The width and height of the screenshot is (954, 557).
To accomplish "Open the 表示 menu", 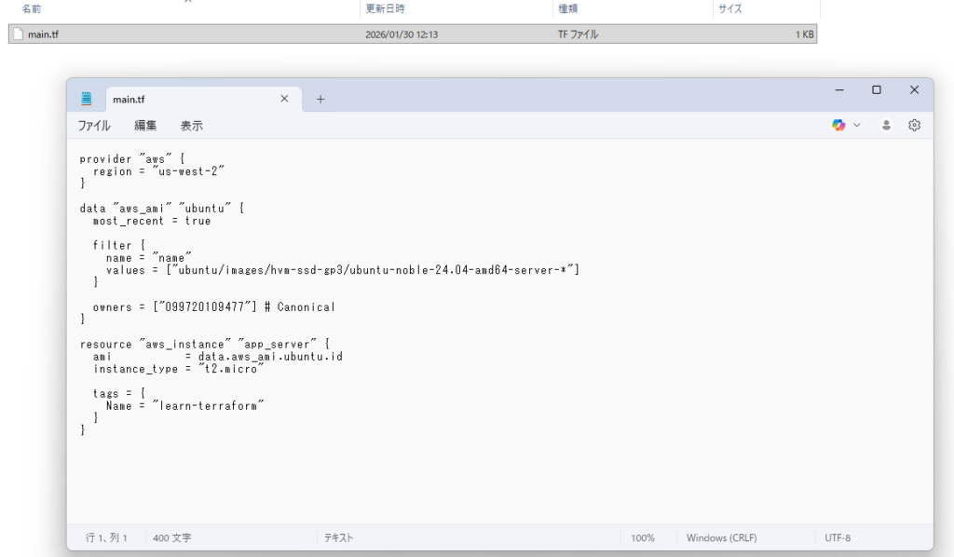I will [x=191, y=126].
